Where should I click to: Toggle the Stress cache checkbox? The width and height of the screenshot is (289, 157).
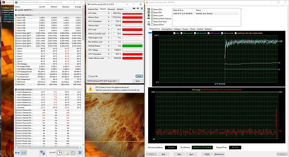(152, 16)
